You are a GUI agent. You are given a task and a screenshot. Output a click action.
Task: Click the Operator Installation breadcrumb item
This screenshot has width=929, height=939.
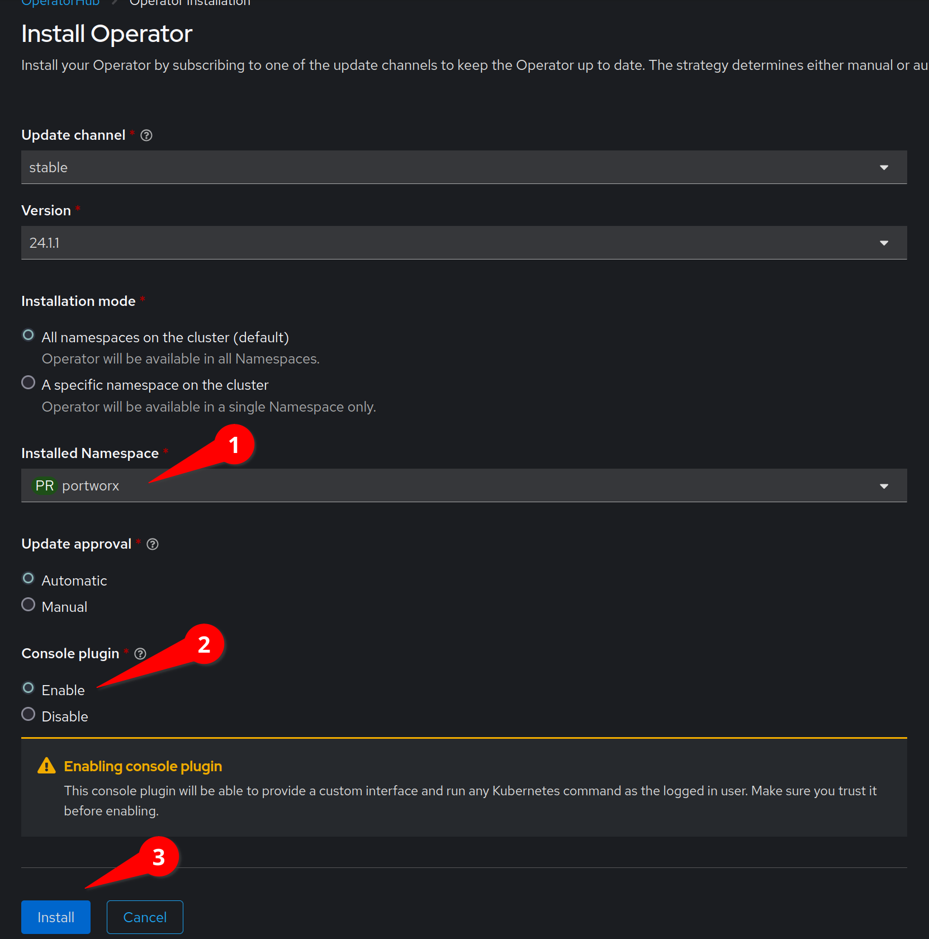[x=190, y=3]
